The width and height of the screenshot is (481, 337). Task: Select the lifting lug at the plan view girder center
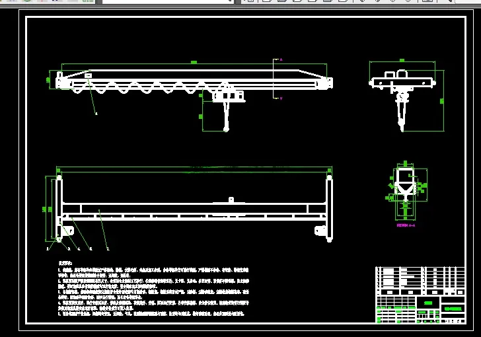coord(231,200)
